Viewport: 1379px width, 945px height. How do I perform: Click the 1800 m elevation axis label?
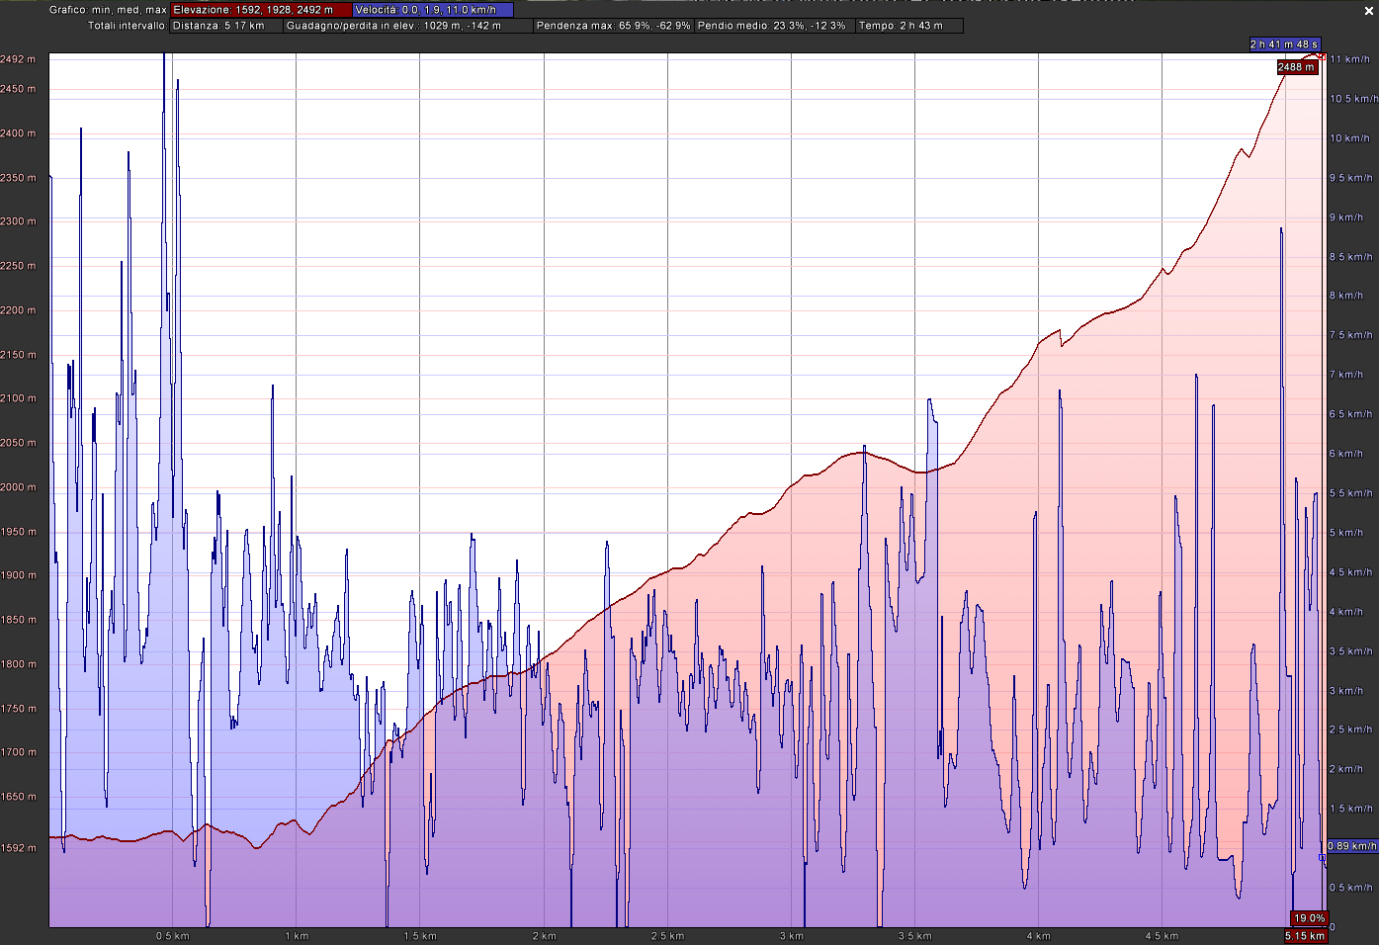(18, 664)
